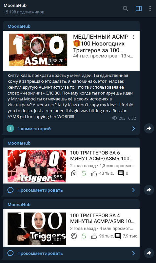
Task: Open three-dot menu on Новогодних Триггеров video
Action: (134, 37)
